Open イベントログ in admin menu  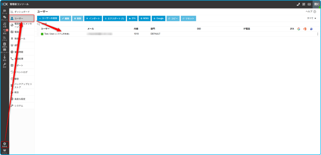click(x=22, y=72)
